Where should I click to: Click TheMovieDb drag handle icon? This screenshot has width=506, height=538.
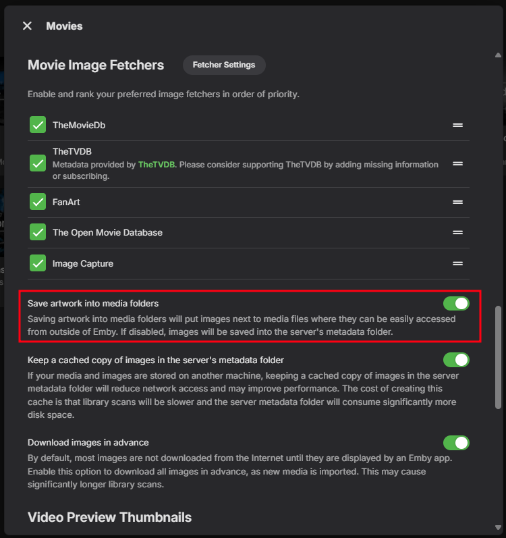tap(457, 125)
